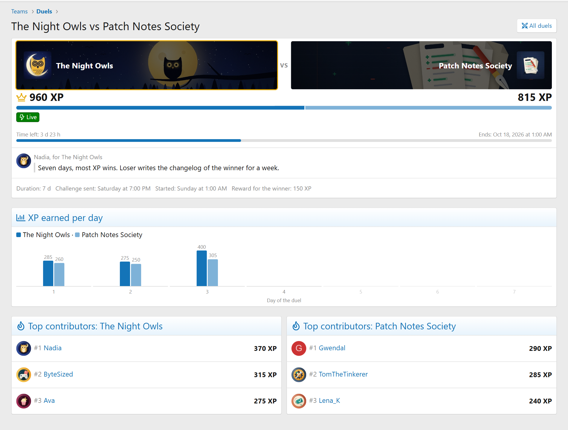Click the All duels button
The width and height of the screenshot is (568, 430).
coord(537,26)
